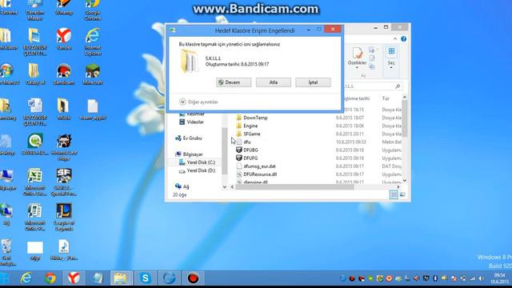Click the Atla button
Viewport: 512px width, 288px height.
point(274,82)
